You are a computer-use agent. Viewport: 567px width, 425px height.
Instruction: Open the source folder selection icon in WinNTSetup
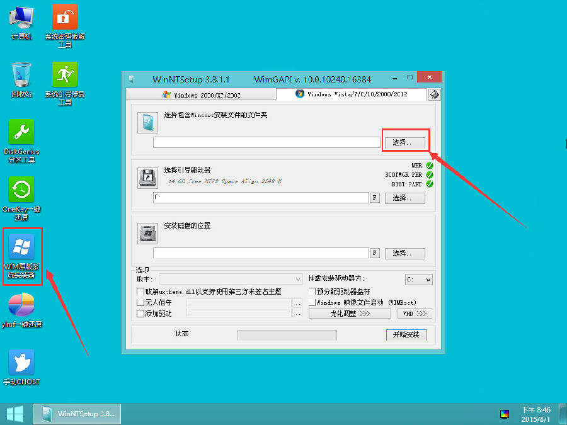tap(147, 123)
